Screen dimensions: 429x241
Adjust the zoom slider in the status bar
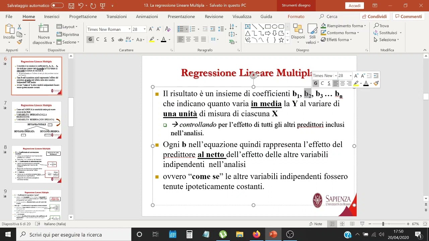point(383,224)
